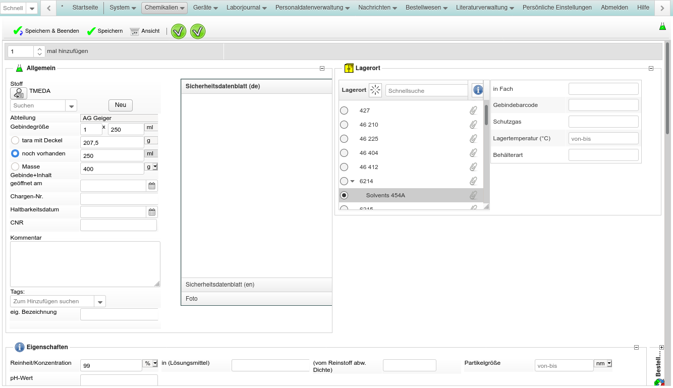Click the Neu button
Viewport: 673px width, 388px height.
click(x=121, y=105)
